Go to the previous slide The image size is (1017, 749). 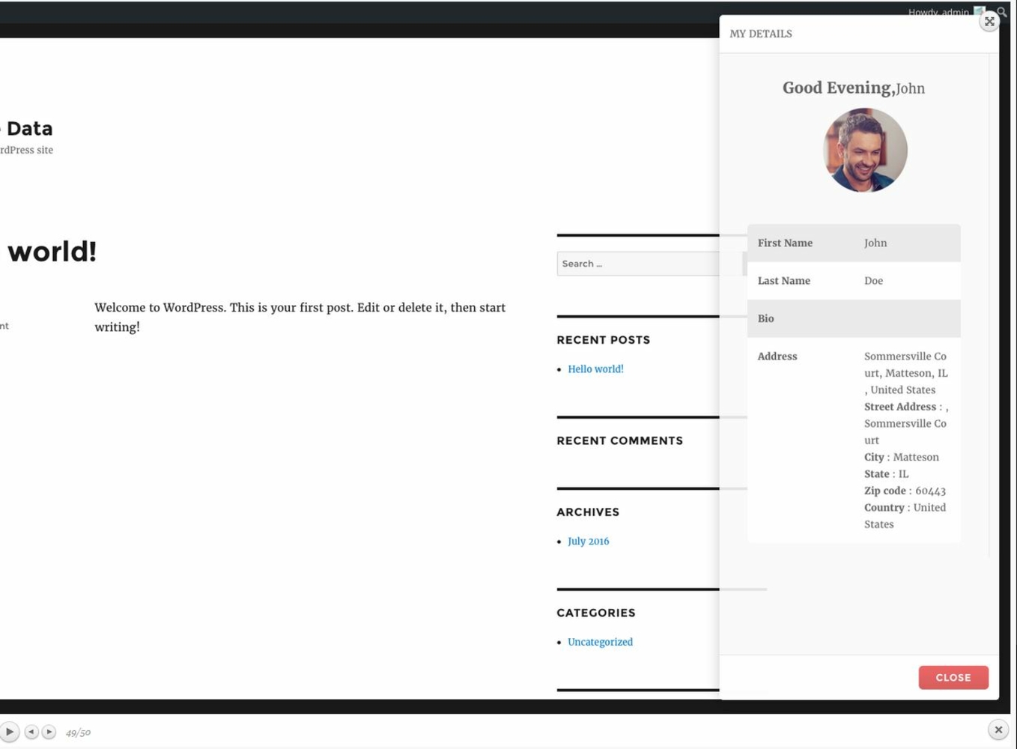pos(31,732)
